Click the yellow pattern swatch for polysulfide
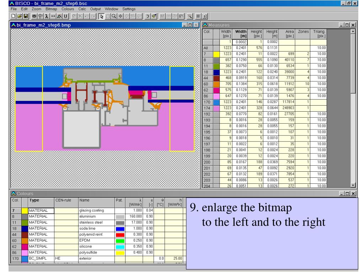This screenshot has height=273, width=364. [120, 253]
